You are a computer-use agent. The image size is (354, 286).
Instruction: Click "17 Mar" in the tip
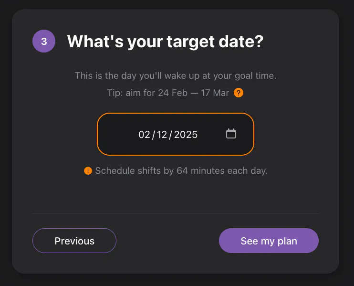(x=215, y=93)
